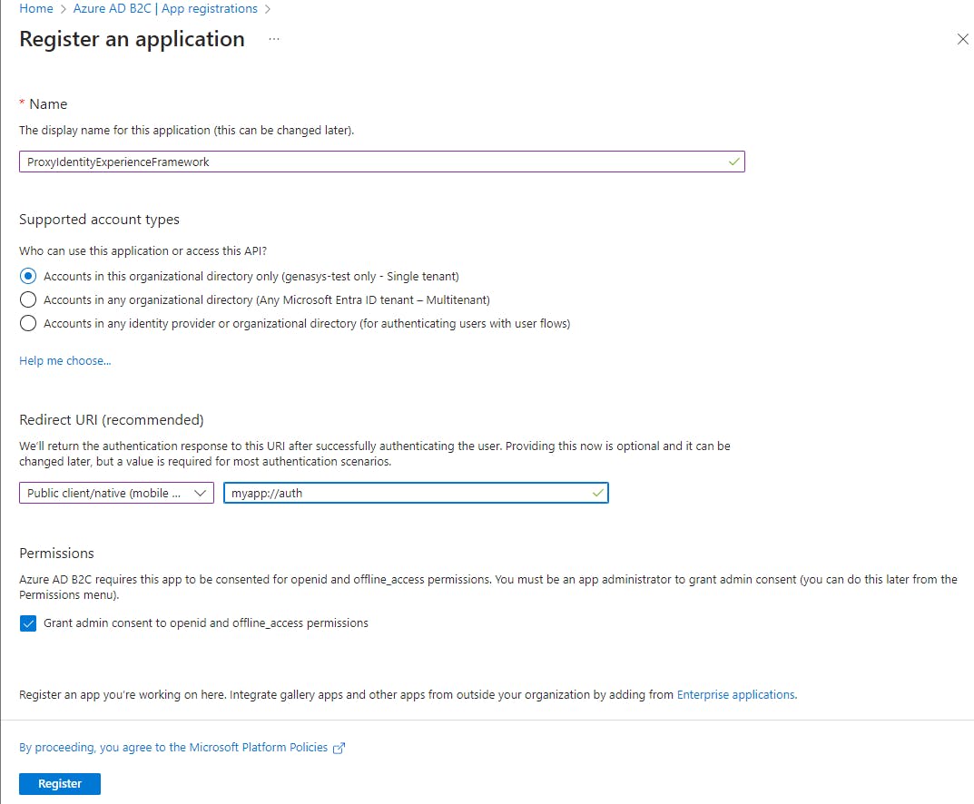
Task: Select single tenant organizational directory option
Action: click(28, 276)
